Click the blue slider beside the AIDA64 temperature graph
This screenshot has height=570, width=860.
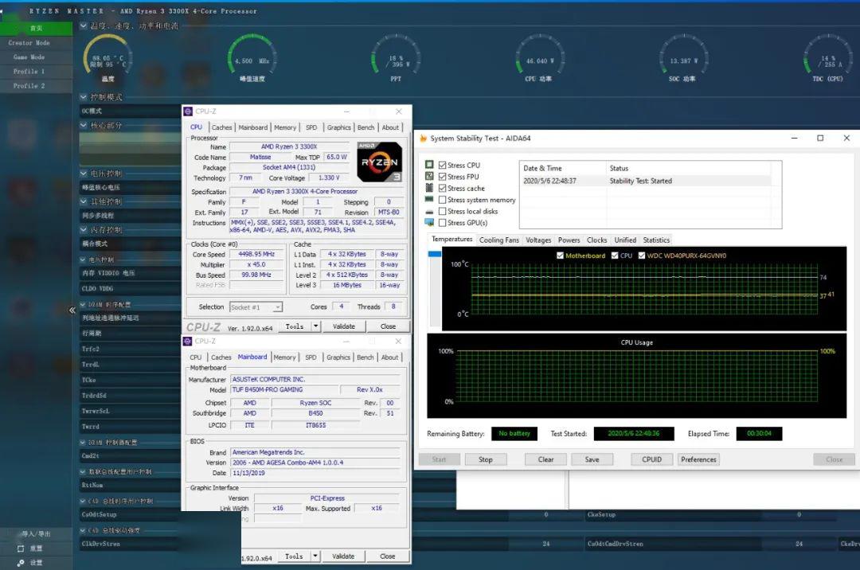(x=435, y=254)
